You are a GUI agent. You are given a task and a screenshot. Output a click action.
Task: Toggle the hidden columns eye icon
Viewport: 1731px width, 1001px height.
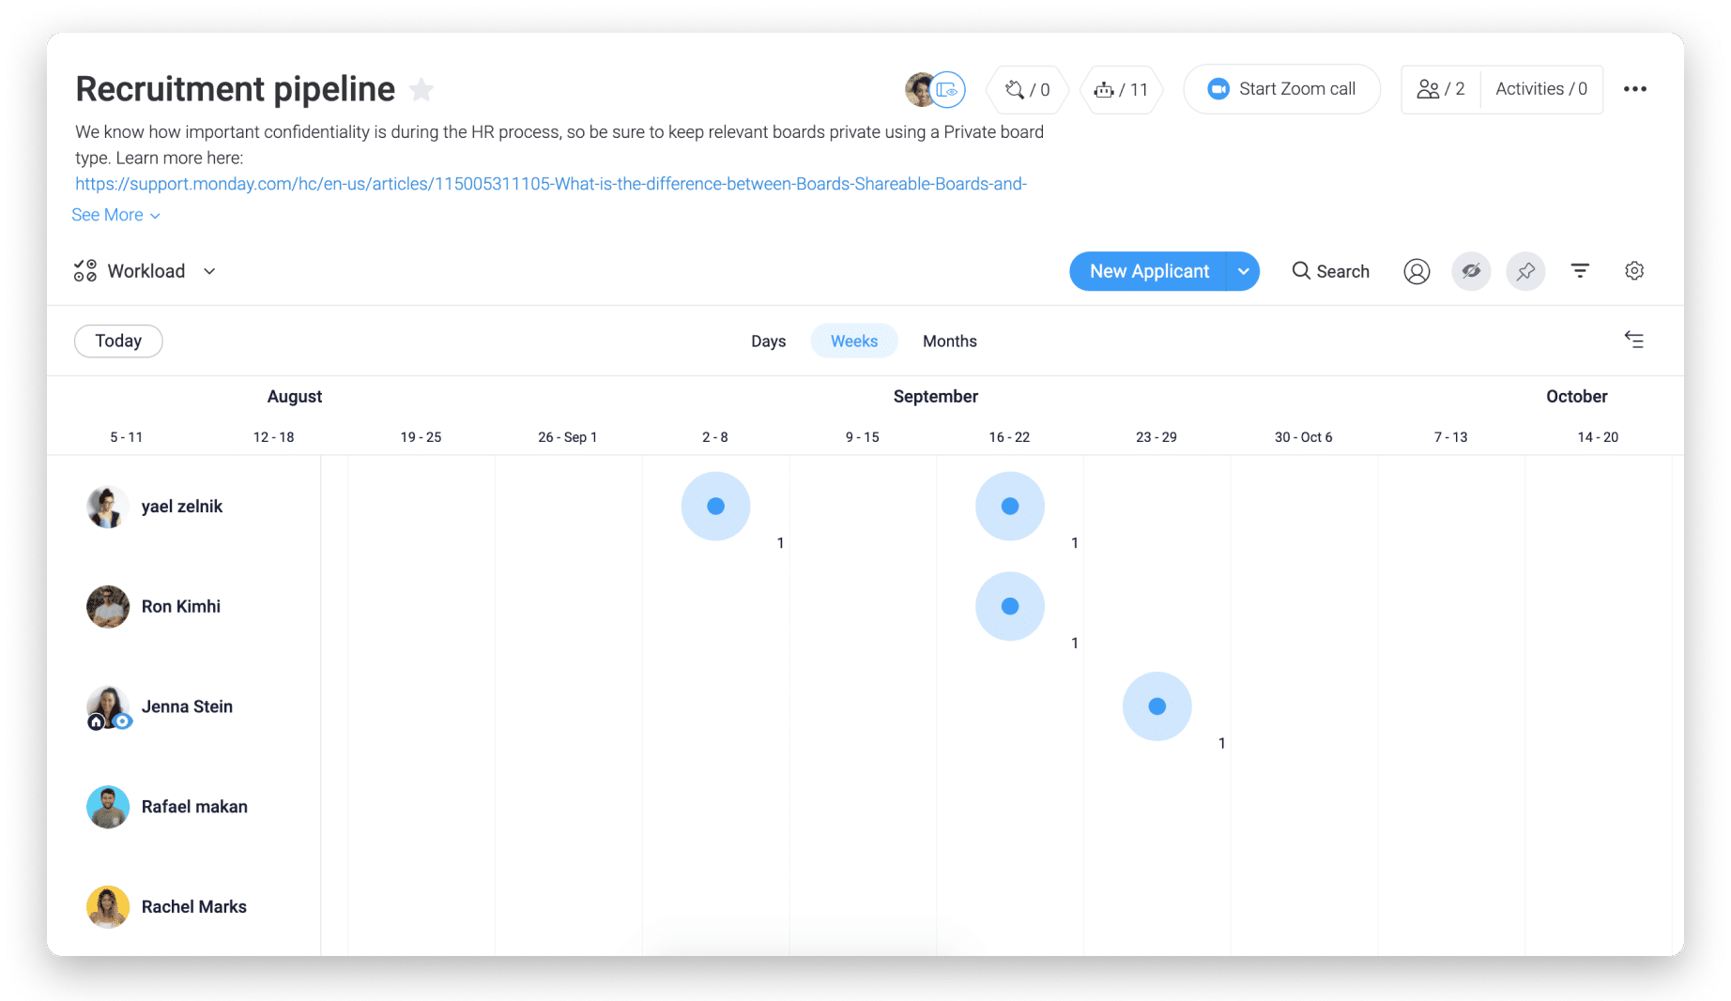pos(1471,271)
